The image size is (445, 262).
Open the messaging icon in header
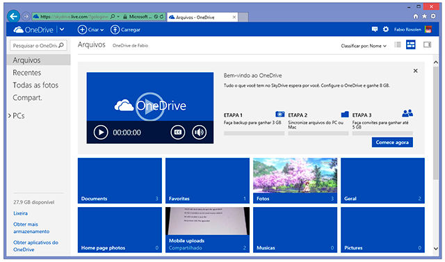click(375, 29)
